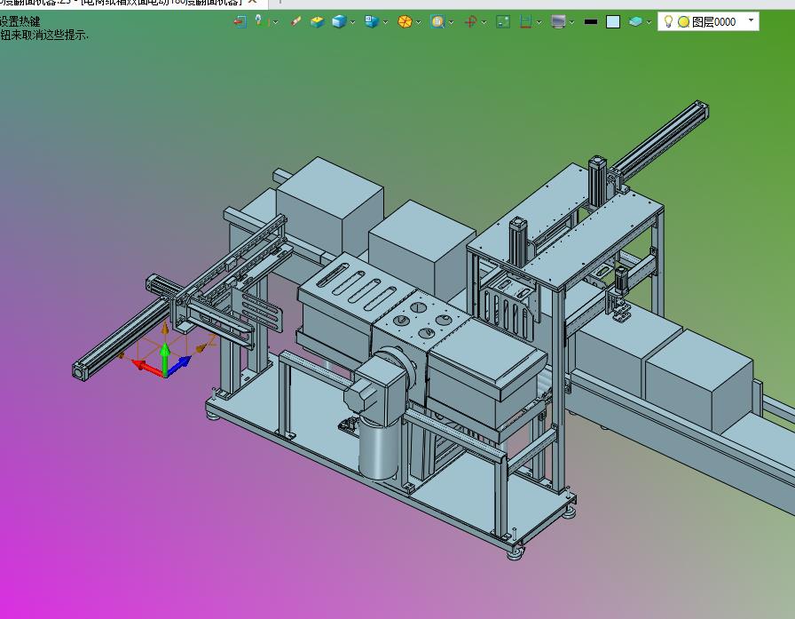Click the yellow-top box view icon
The width and height of the screenshot is (795, 619).
[318, 21]
